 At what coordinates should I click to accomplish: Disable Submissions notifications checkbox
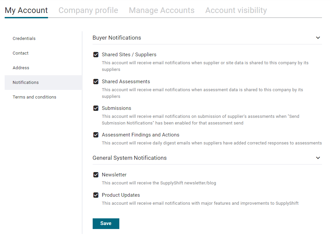[x=96, y=108]
